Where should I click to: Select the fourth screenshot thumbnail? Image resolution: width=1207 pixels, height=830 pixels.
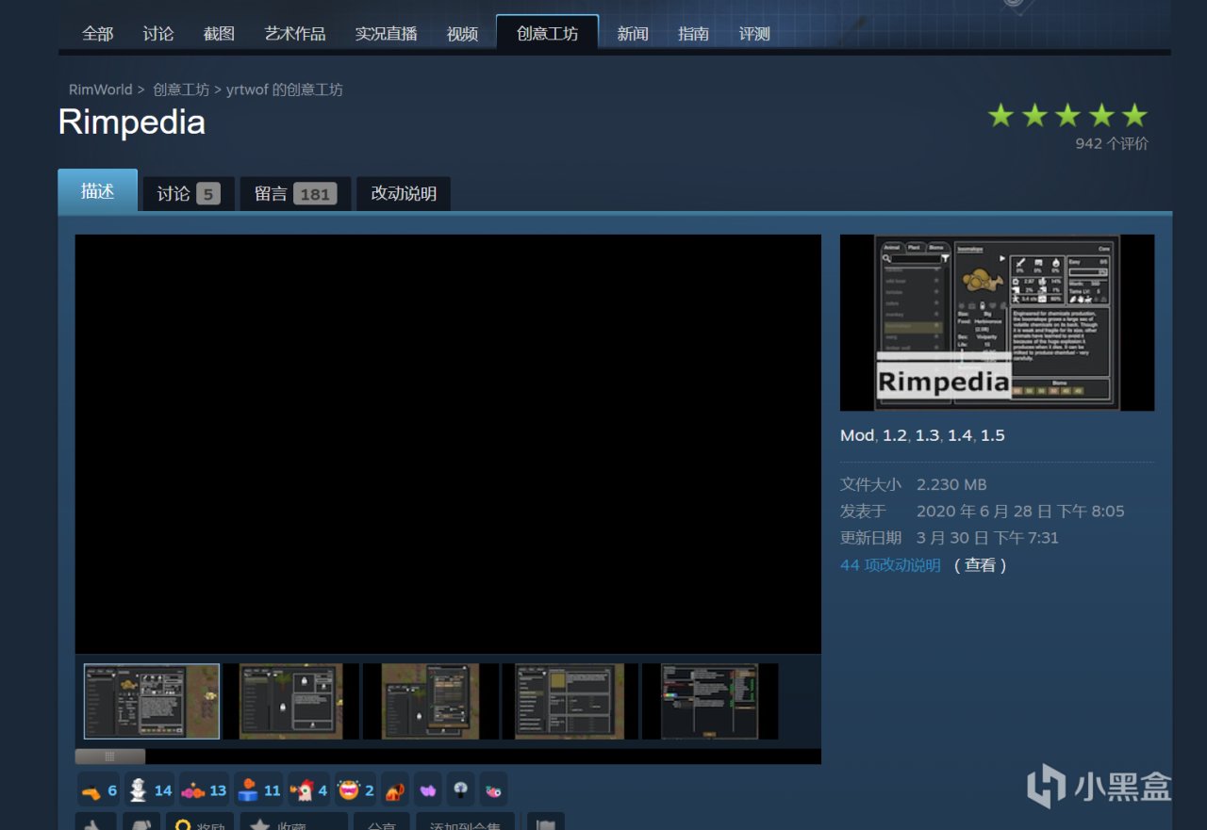[570, 701]
